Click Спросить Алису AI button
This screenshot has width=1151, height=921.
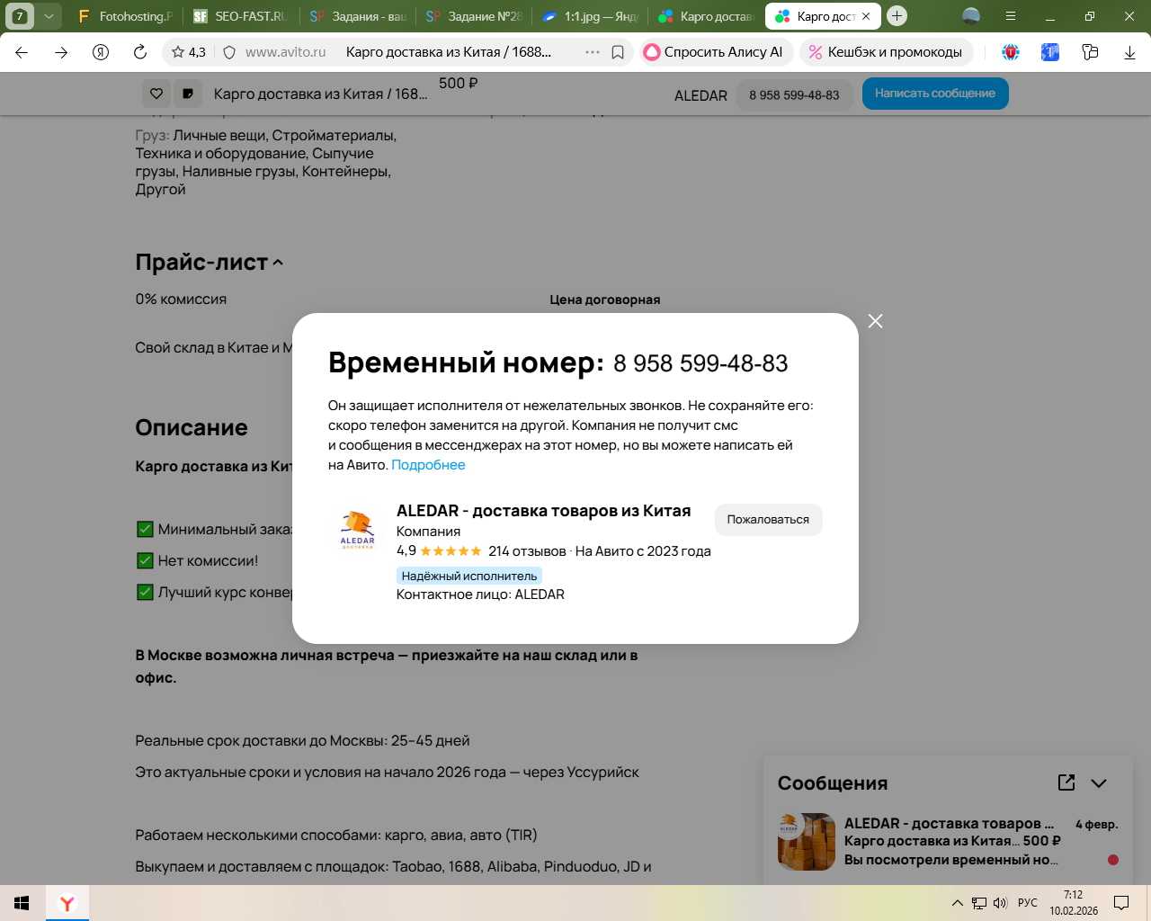[x=715, y=52]
